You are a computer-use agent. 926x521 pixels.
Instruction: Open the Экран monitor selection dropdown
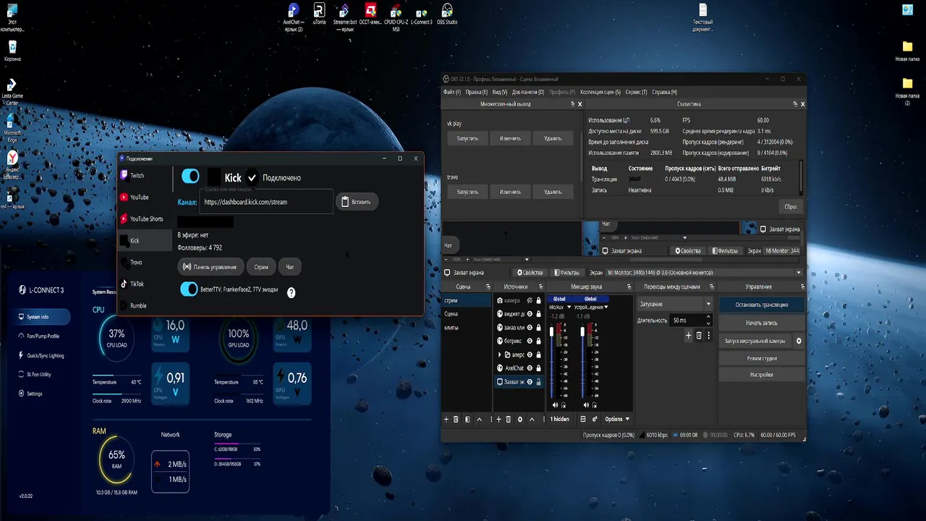coord(705,273)
